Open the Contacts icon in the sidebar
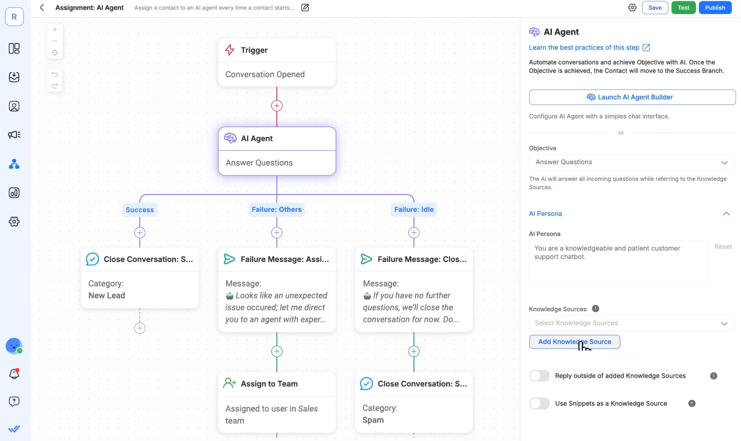 pyautogui.click(x=14, y=106)
